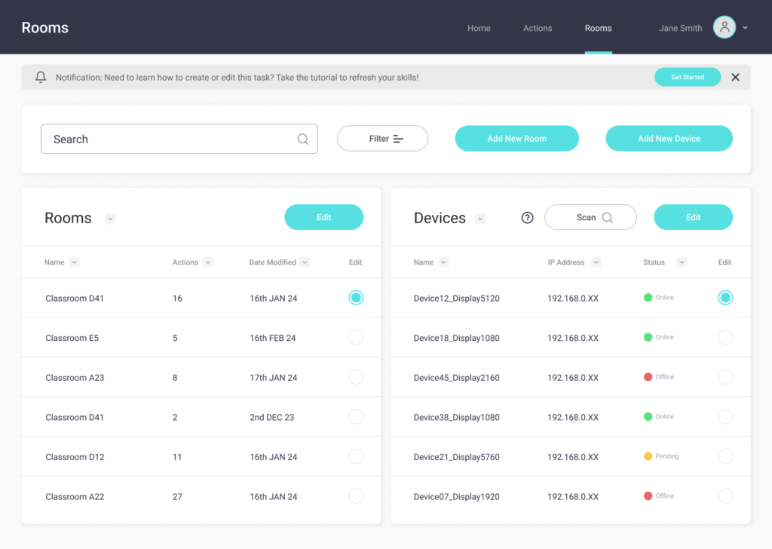Click the notification bell icon

[41, 77]
